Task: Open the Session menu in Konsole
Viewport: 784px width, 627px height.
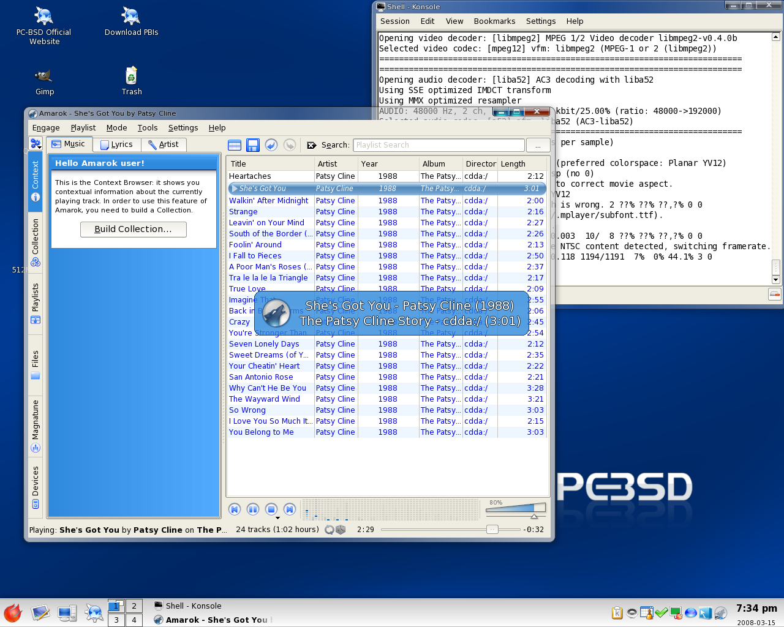Action: pyautogui.click(x=395, y=21)
